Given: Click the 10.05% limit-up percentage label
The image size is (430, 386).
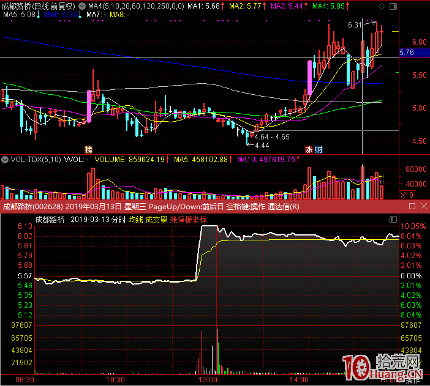Looking at the screenshot, I should point(413,226).
